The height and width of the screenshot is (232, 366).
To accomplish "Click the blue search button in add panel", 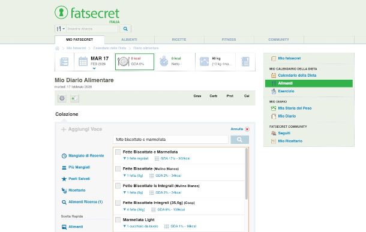I will (x=240, y=140).
